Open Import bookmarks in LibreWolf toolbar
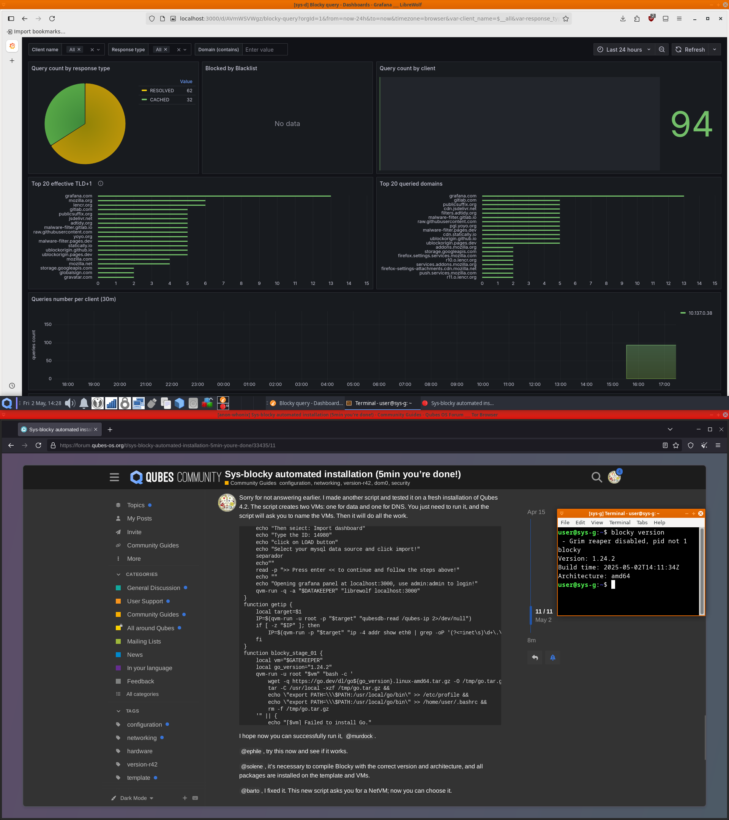 click(36, 31)
